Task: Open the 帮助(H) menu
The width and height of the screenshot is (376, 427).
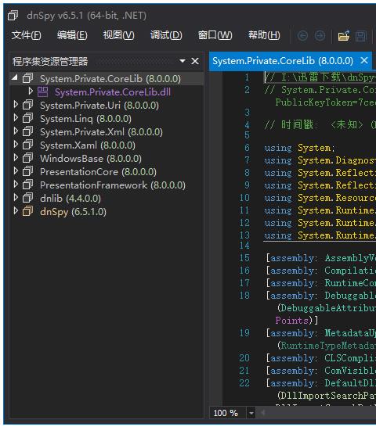Action: (264, 35)
